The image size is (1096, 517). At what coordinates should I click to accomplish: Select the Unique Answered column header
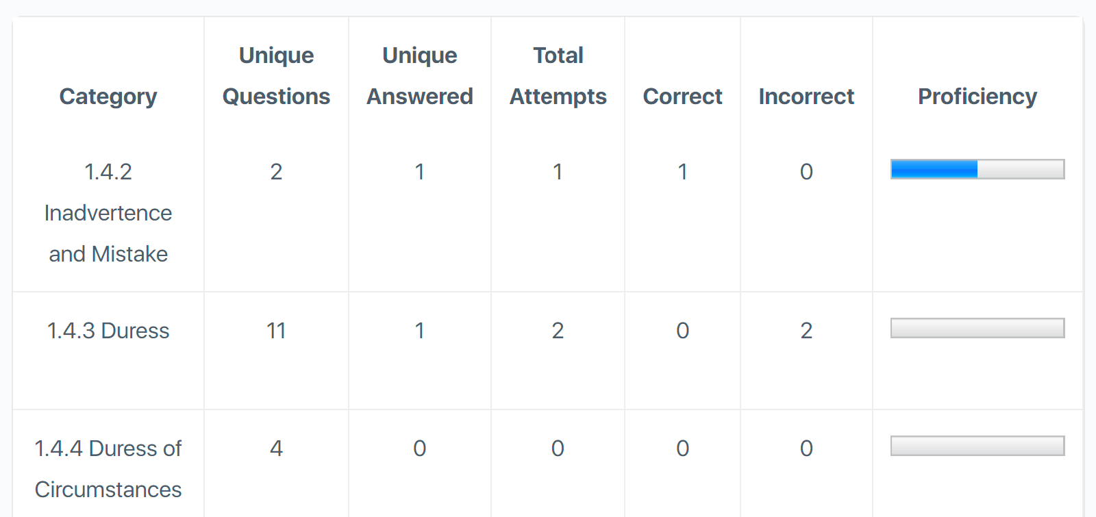point(419,76)
